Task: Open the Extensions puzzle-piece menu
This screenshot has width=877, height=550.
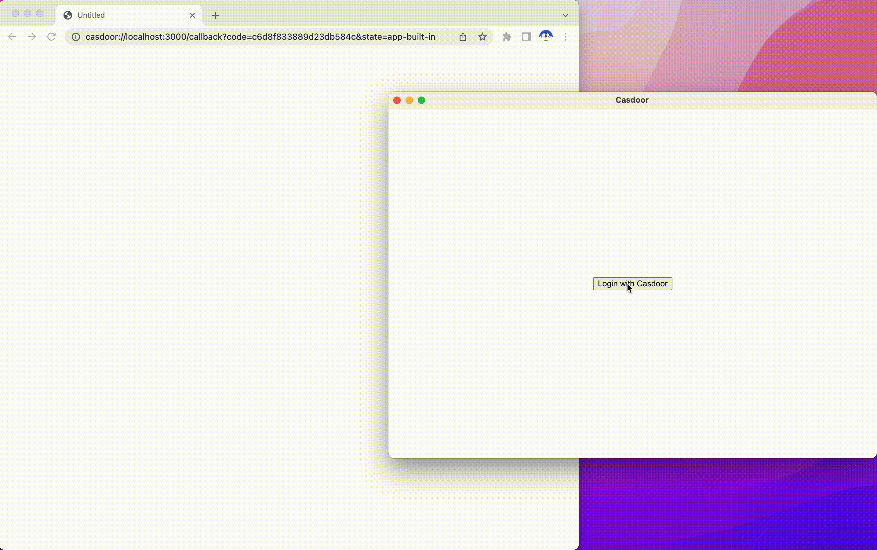Action: pos(506,36)
